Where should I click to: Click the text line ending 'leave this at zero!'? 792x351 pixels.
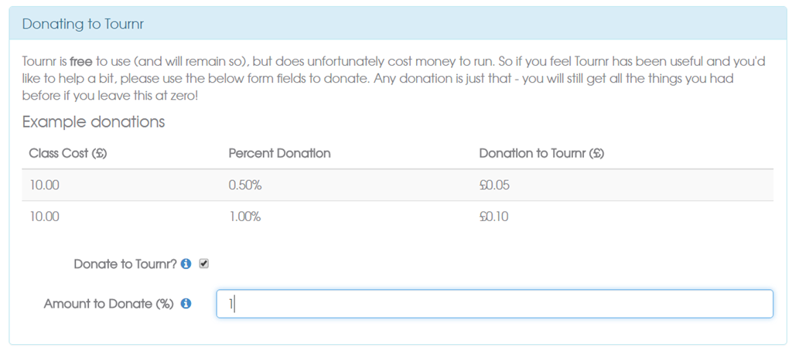[110, 96]
